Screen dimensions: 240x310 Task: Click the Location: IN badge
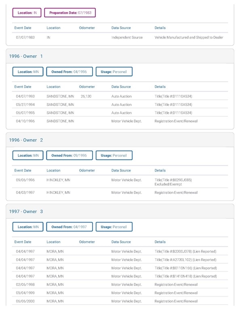click(27, 13)
